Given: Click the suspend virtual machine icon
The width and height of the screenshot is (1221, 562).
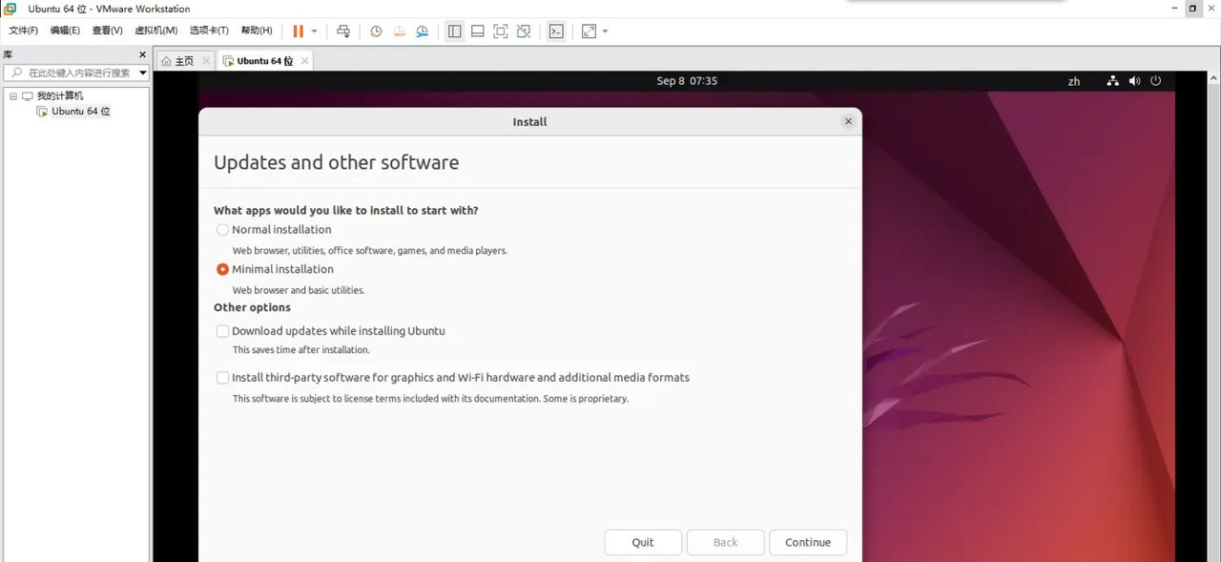Looking at the screenshot, I should pos(298,31).
